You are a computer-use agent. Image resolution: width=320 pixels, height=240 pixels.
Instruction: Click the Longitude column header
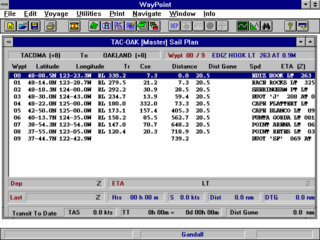point(90,66)
